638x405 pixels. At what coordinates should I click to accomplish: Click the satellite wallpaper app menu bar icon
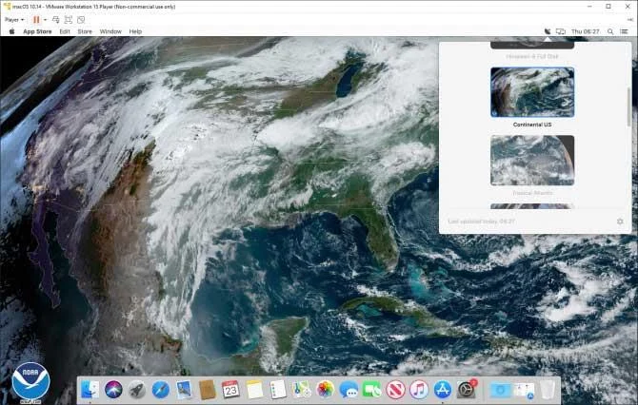pyautogui.click(x=548, y=31)
